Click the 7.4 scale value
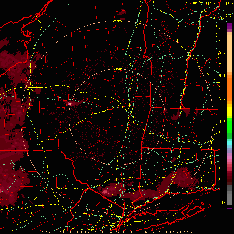The image size is (234, 234). pyautogui.click(x=222, y=64)
